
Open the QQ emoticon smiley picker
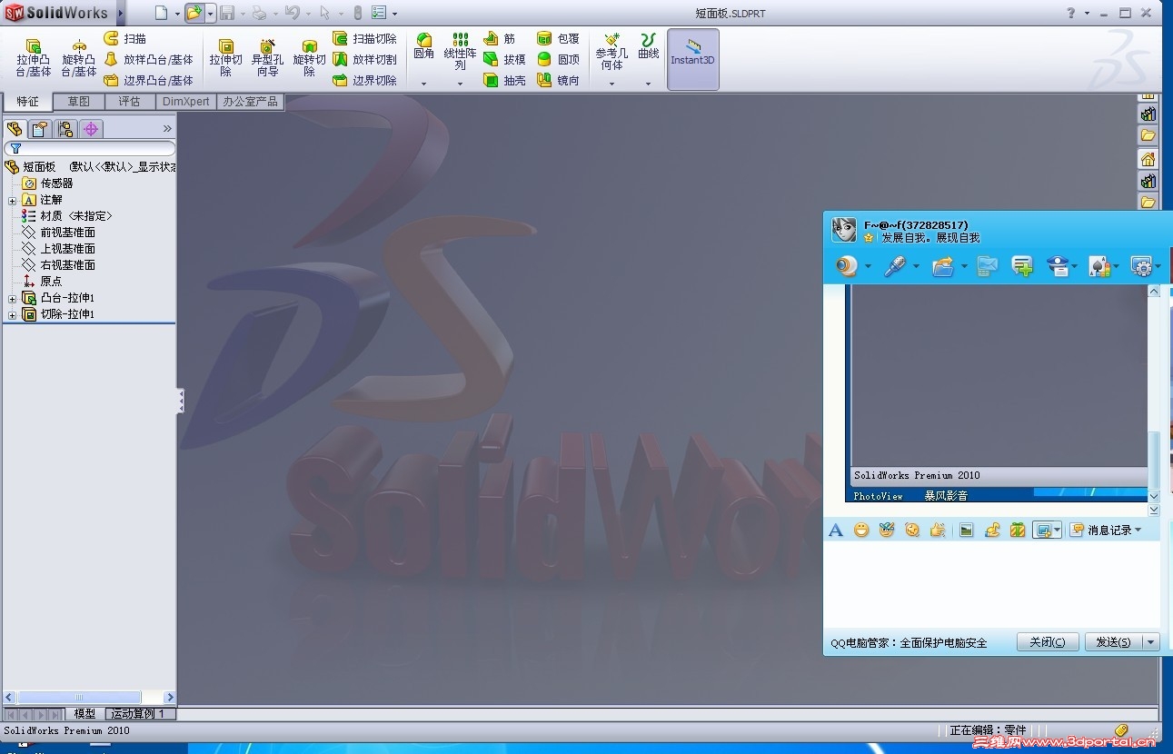coord(861,530)
